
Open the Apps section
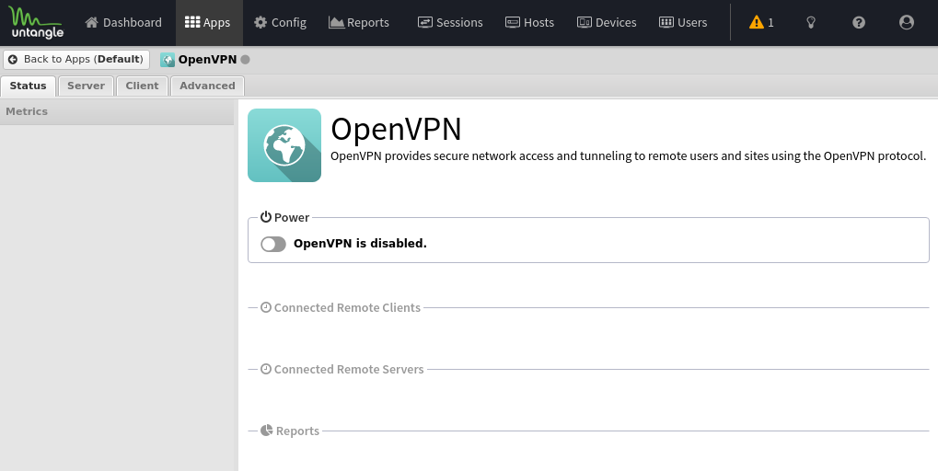pos(208,23)
